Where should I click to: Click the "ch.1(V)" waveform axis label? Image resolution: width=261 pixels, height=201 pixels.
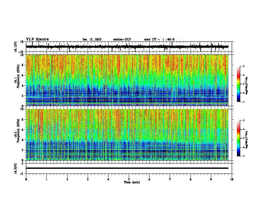coord(16,47)
